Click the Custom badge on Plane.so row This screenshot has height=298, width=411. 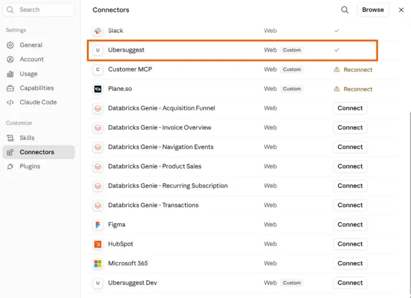pyautogui.click(x=292, y=89)
